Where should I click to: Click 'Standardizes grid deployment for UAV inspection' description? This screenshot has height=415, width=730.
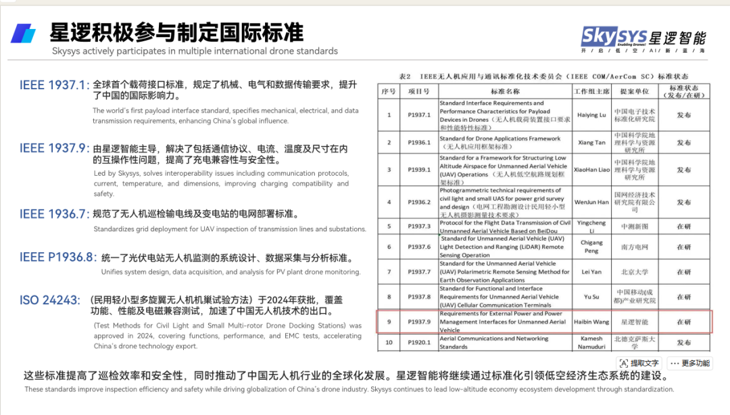230,229
